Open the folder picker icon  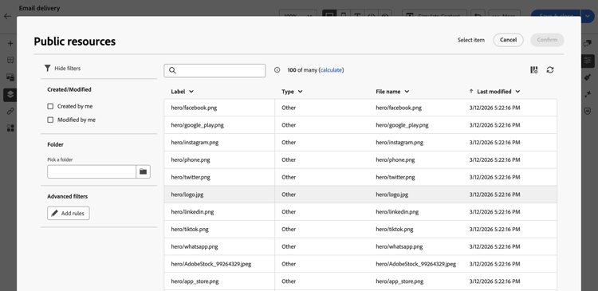(143, 171)
